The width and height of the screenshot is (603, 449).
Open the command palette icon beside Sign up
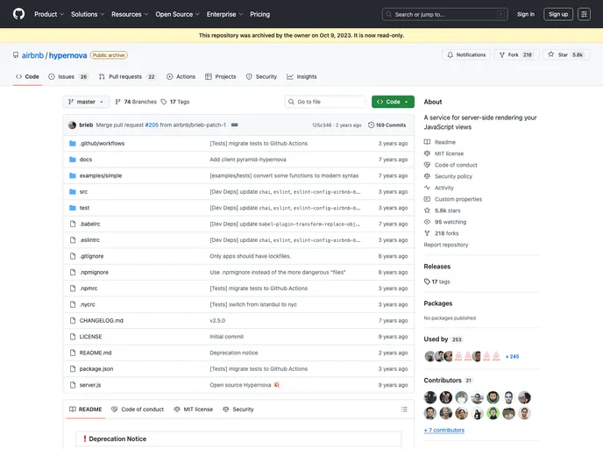(584, 14)
